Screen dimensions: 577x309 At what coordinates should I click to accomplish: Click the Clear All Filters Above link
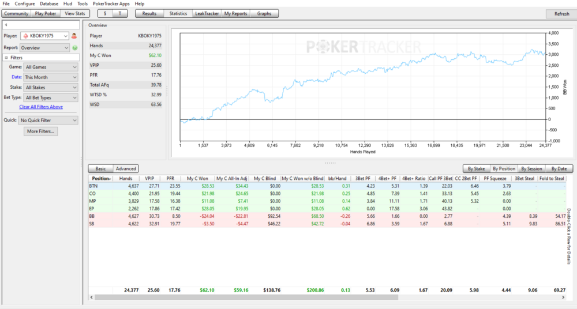point(41,107)
